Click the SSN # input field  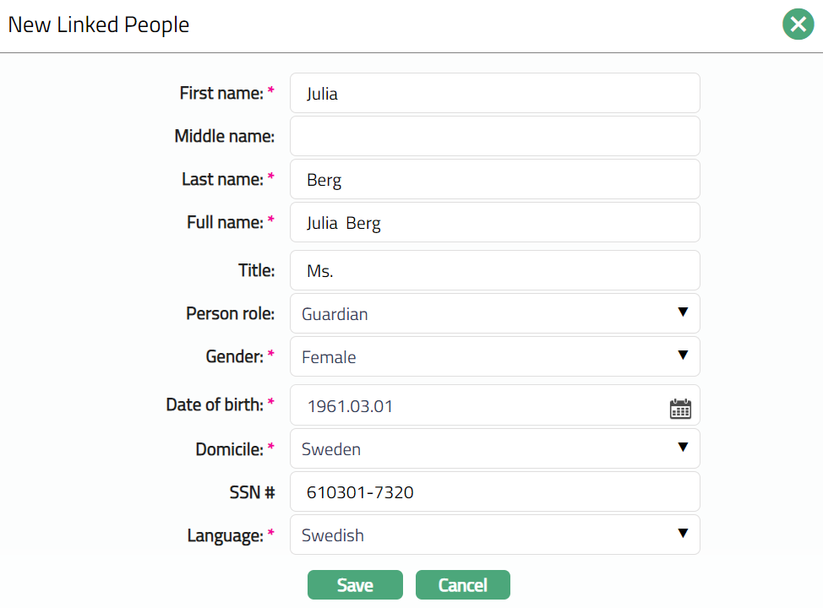click(x=494, y=491)
